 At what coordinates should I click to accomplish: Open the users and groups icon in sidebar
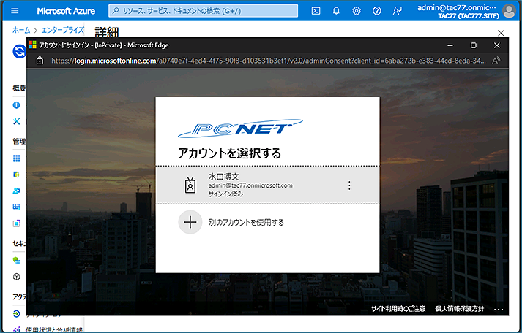[16, 191]
